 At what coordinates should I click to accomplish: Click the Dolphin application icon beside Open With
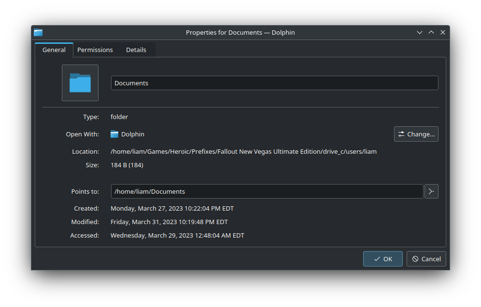coord(114,134)
